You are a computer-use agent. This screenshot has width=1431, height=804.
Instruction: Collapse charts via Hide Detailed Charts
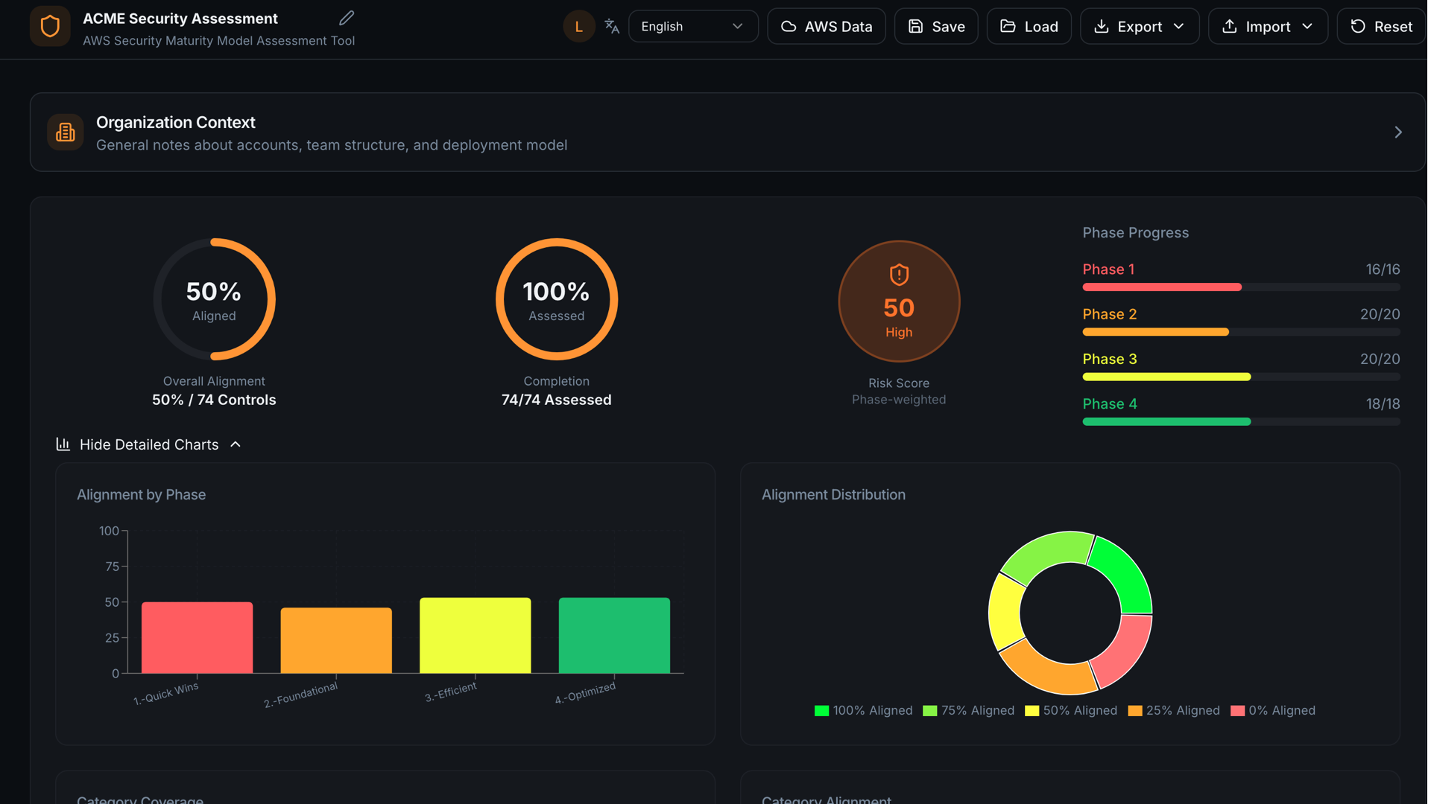coord(149,444)
